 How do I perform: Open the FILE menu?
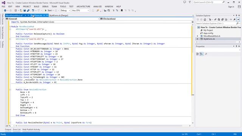3,7
